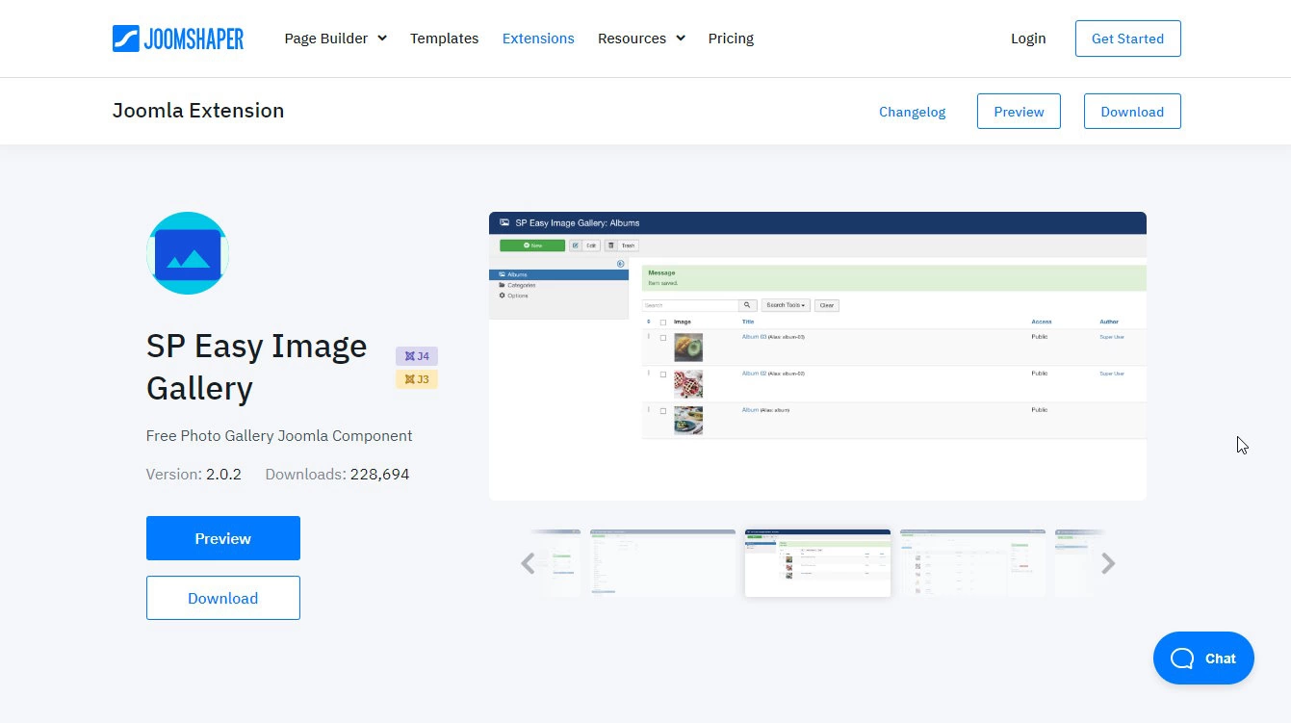This screenshot has height=723, width=1291.
Task: Click the main Albums screenshot image
Action: click(817, 356)
